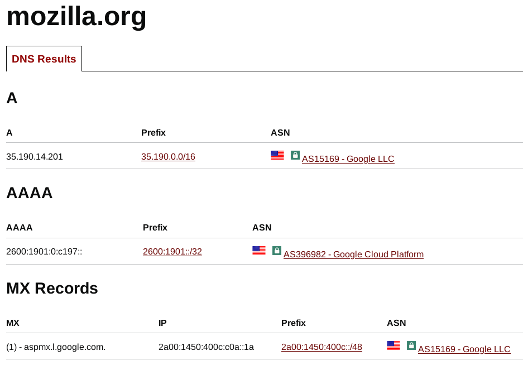Viewport: 523px width, 365px height.
Task: Click green padlock icon in MX Records row
Action: click(411, 345)
